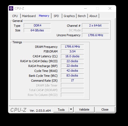This screenshot has width=128, height=126.
Task: Click the tRCD 22 clocks value
Action: pos(72,61)
